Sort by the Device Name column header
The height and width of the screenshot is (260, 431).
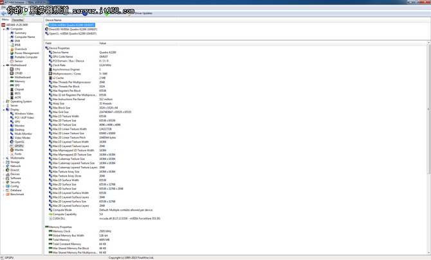click(110, 20)
